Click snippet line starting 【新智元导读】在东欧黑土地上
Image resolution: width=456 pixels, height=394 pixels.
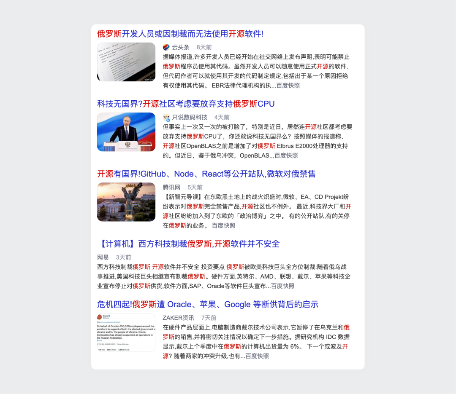(x=256, y=197)
